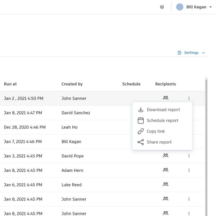Click Share report menu entry

[x=159, y=142]
